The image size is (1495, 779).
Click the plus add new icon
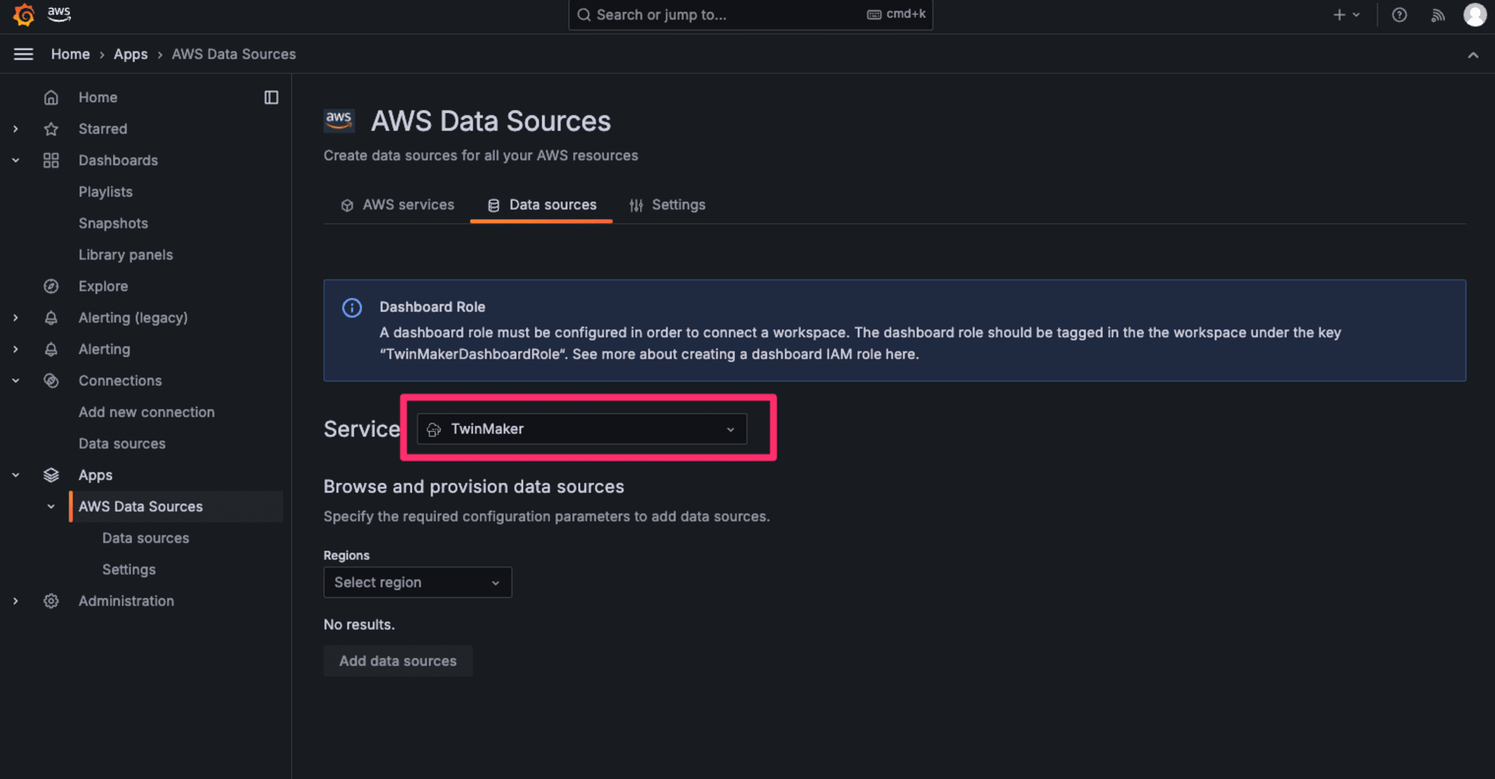click(1339, 15)
